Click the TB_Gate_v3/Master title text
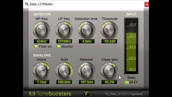This screenshot has height=97, width=172. [39, 4]
